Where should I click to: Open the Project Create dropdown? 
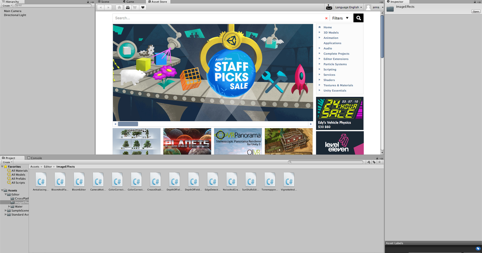click(x=7, y=162)
